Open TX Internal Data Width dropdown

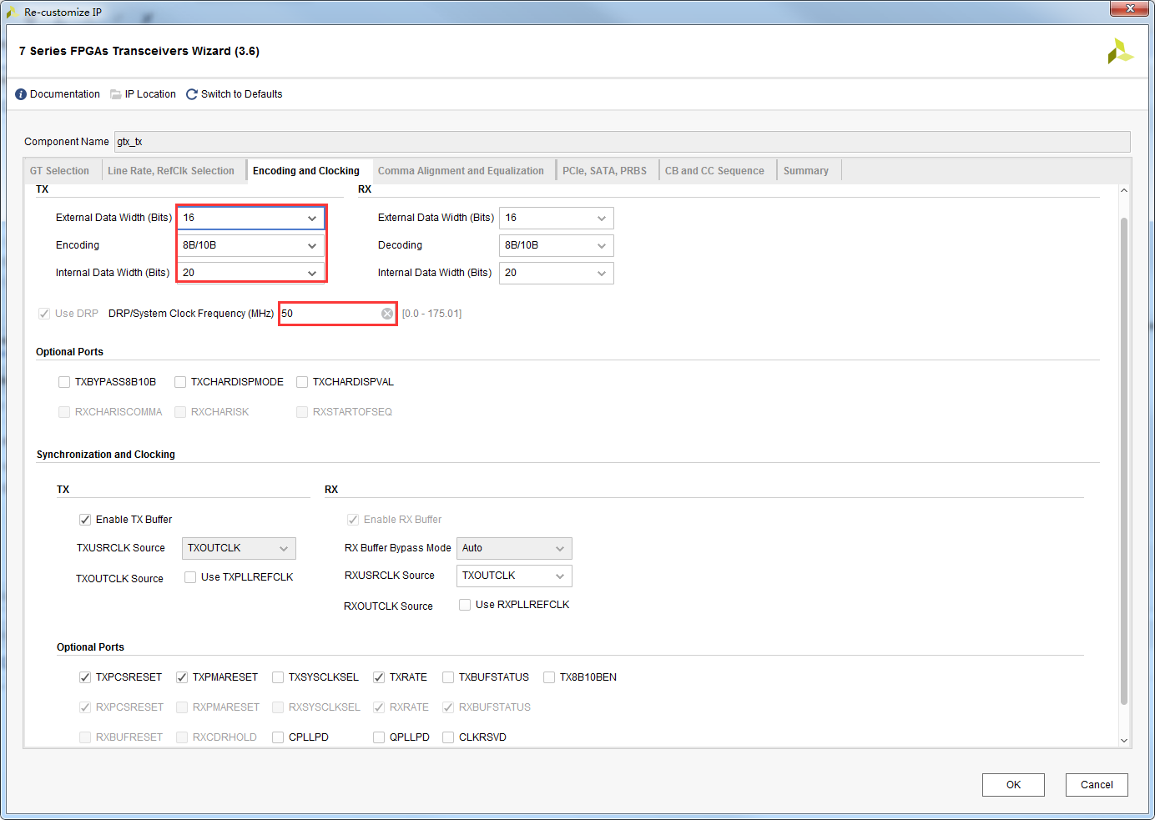point(250,273)
